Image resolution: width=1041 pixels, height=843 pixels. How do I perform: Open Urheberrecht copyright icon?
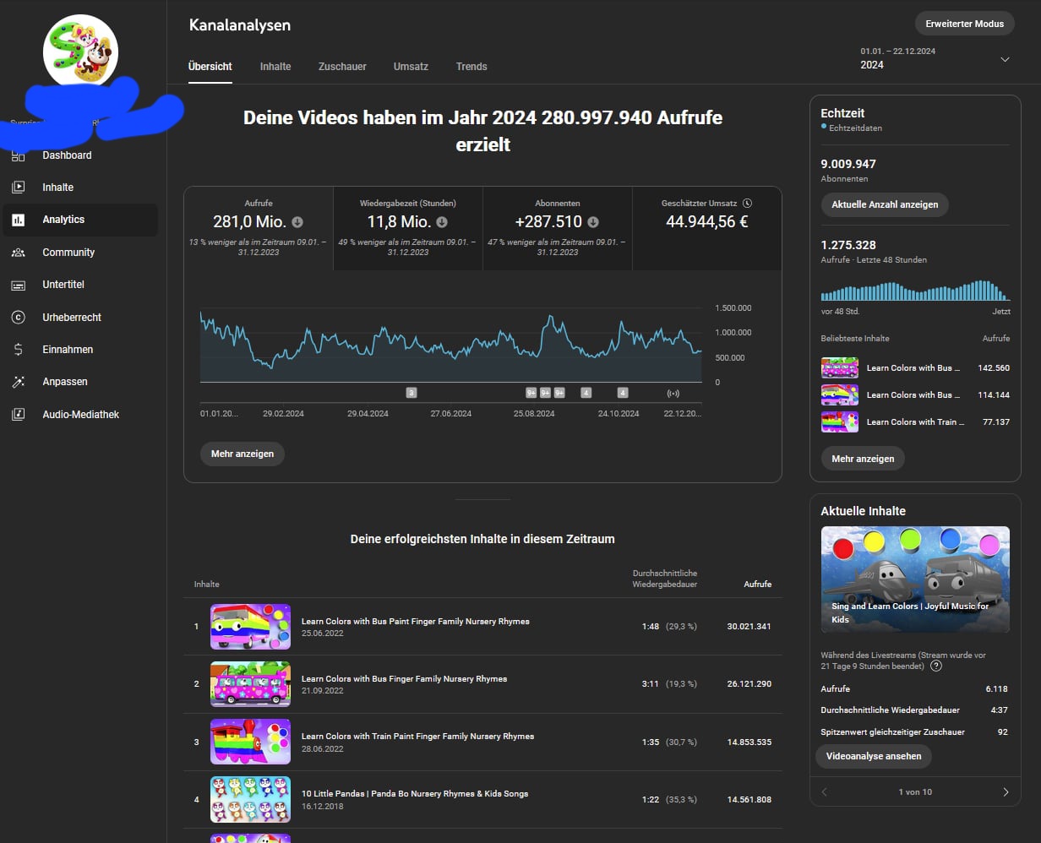coord(18,318)
